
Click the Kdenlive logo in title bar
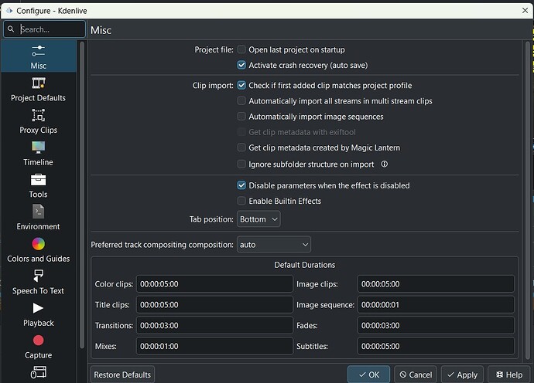click(x=9, y=11)
